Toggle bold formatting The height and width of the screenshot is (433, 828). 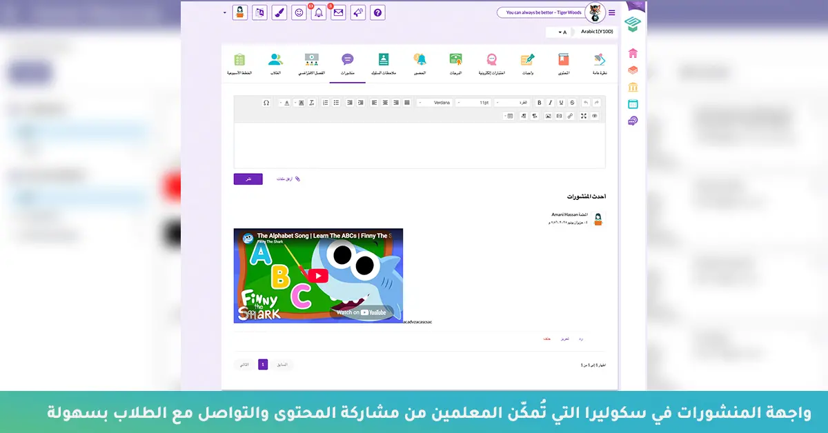coord(540,103)
